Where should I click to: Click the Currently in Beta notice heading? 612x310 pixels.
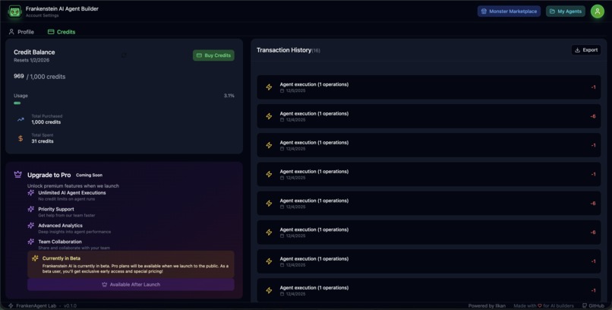62,258
